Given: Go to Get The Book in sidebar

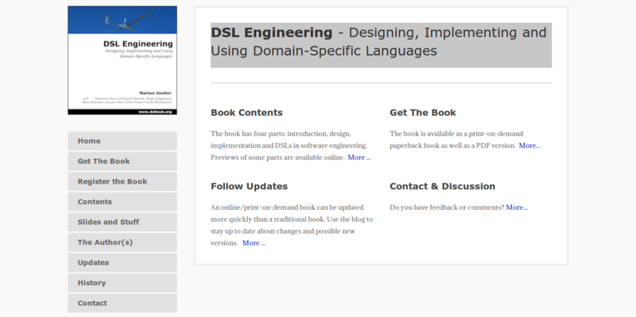Looking at the screenshot, I should (122, 161).
